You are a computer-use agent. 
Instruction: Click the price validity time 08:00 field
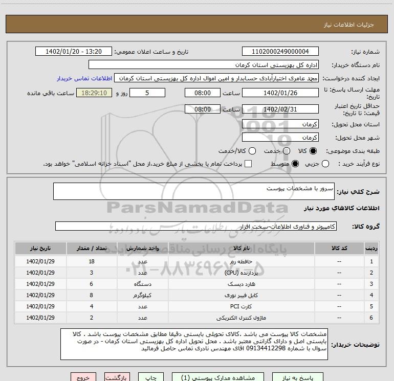pos(203,109)
